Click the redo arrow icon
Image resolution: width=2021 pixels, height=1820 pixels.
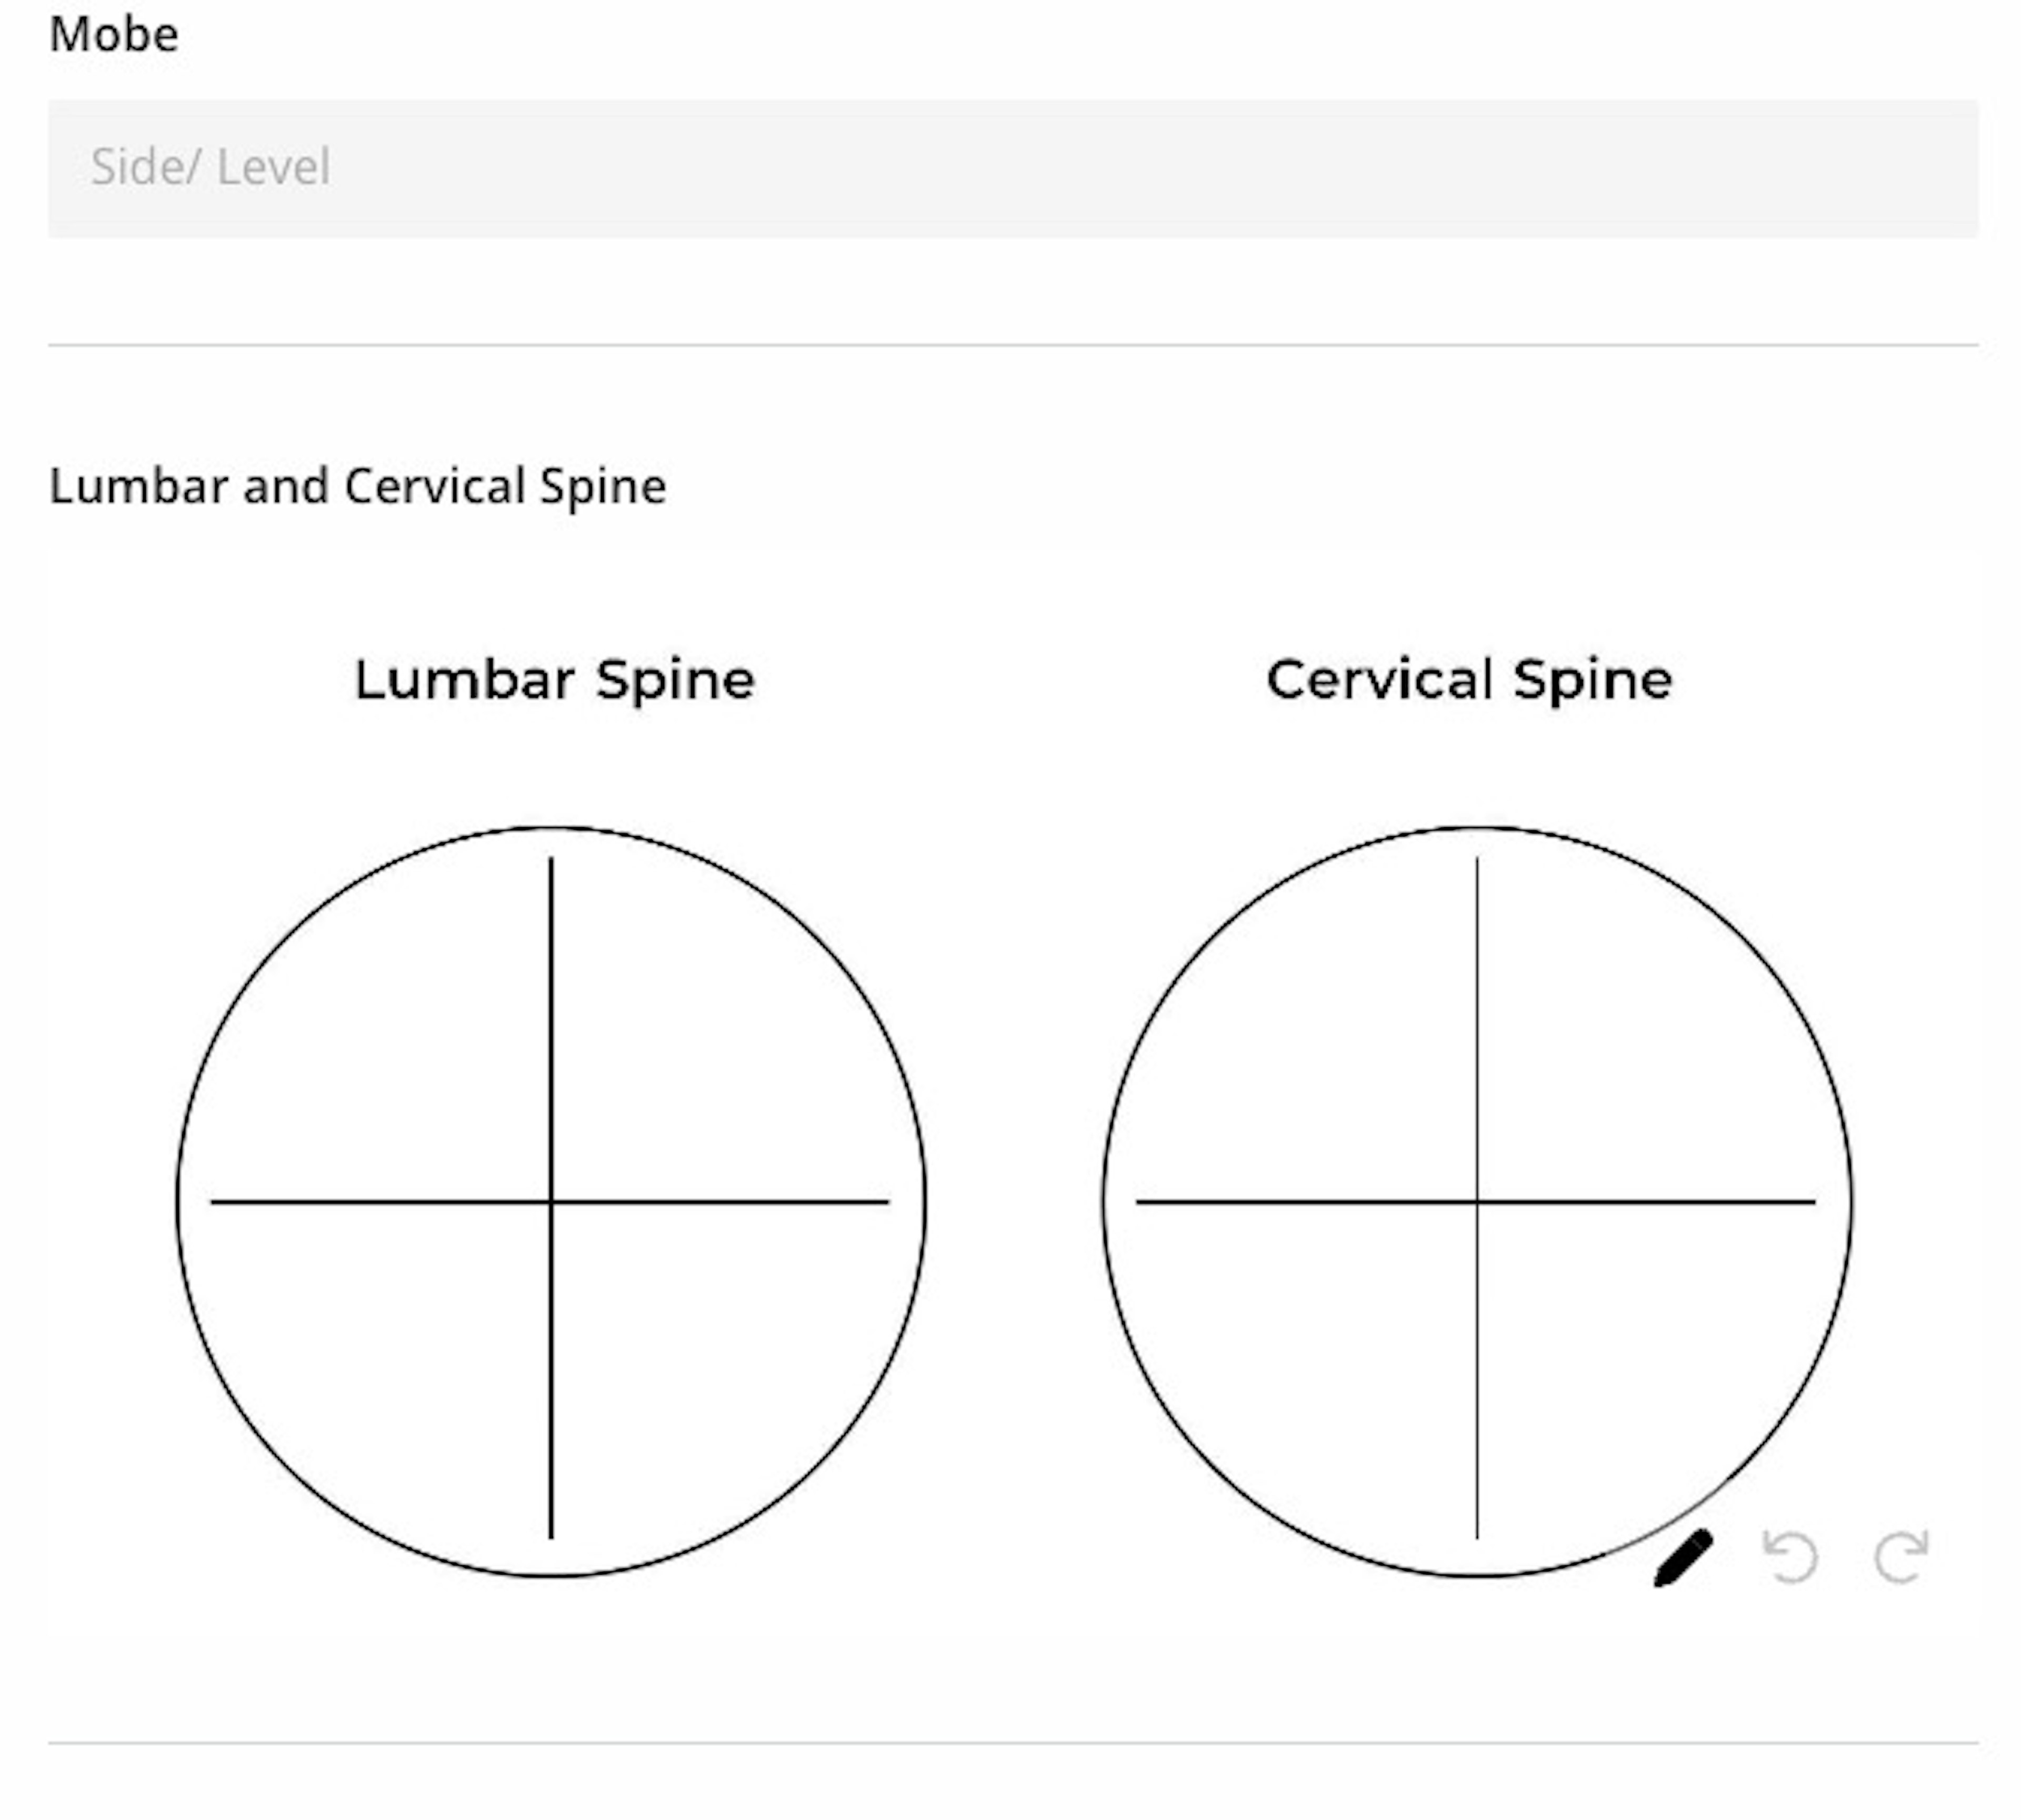click(1900, 1556)
